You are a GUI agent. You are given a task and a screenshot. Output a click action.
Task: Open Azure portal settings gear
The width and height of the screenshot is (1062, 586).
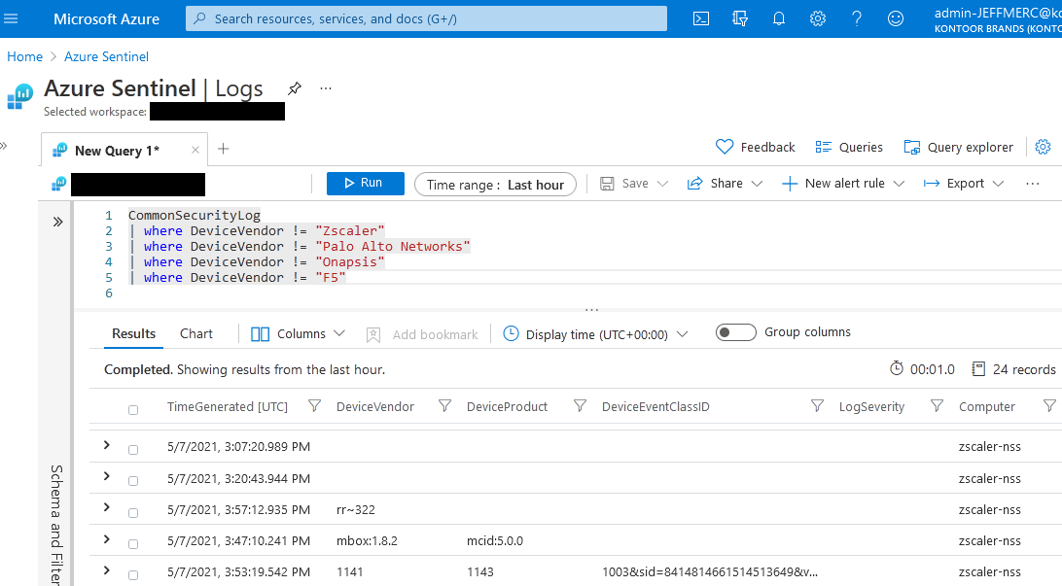pyautogui.click(x=818, y=18)
